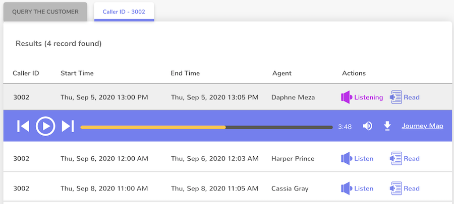
Task: Skip to next recording track
Action: click(x=68, y=126)
